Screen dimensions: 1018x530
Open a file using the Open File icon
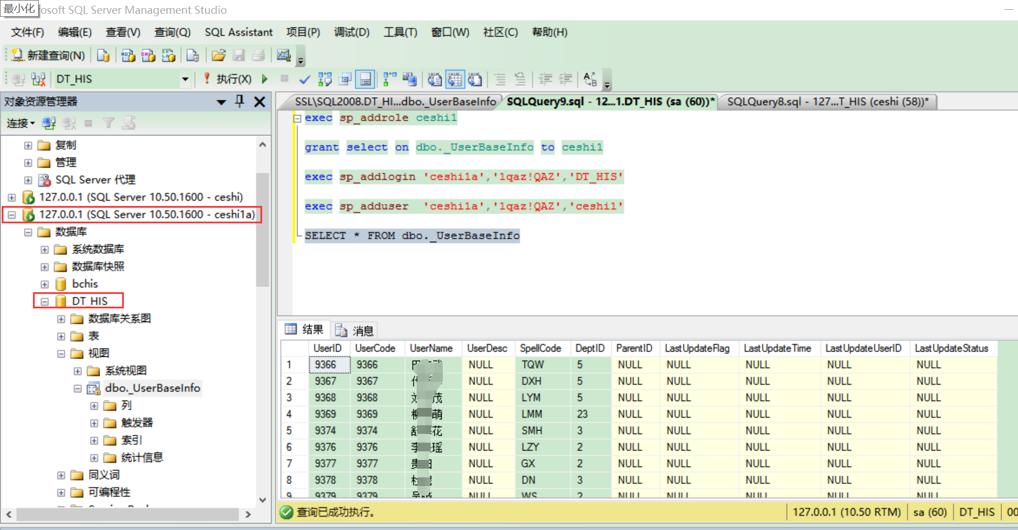click(x=218, y=55)
